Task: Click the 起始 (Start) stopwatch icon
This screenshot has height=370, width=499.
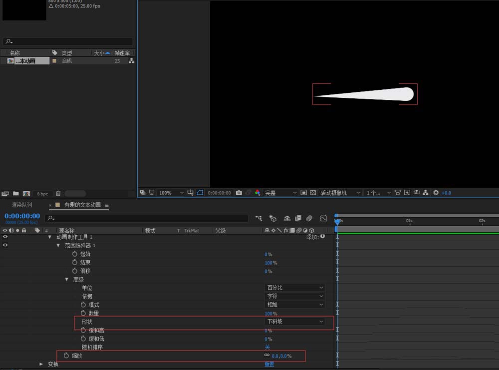Action: tap(75, 254)
